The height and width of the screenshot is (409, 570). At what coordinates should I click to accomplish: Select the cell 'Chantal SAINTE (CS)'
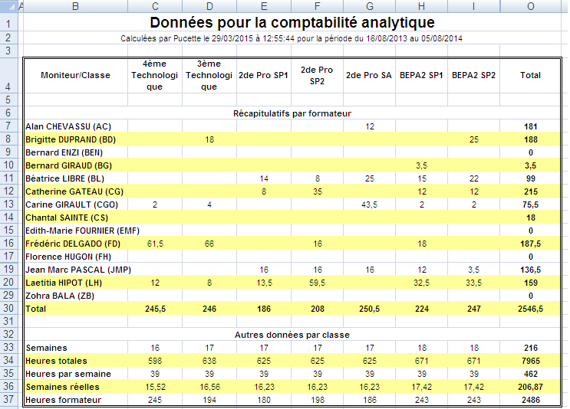pos(76,218)
